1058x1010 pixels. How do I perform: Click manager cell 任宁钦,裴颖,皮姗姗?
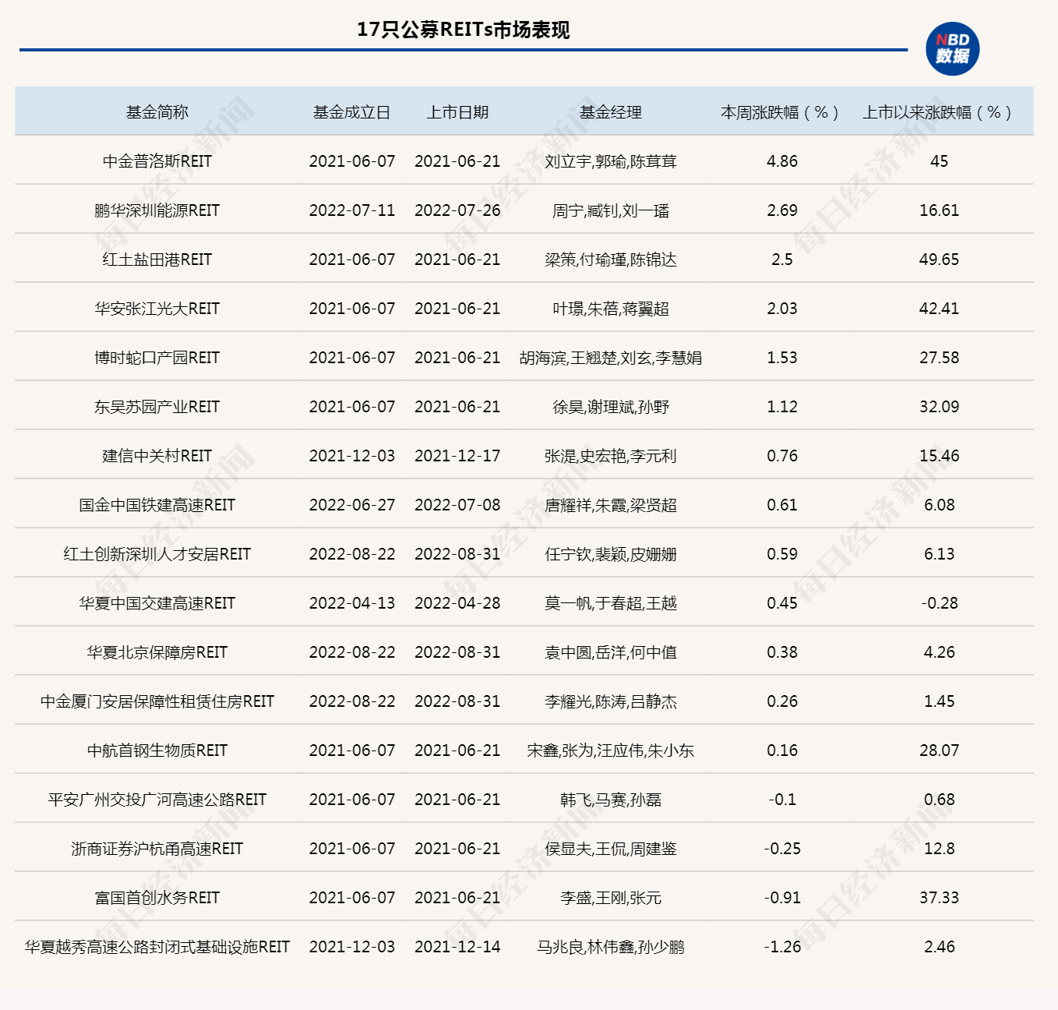click(x=611, y=554)
